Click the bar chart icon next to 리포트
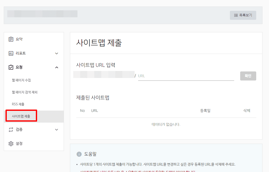 pos(11,53)
